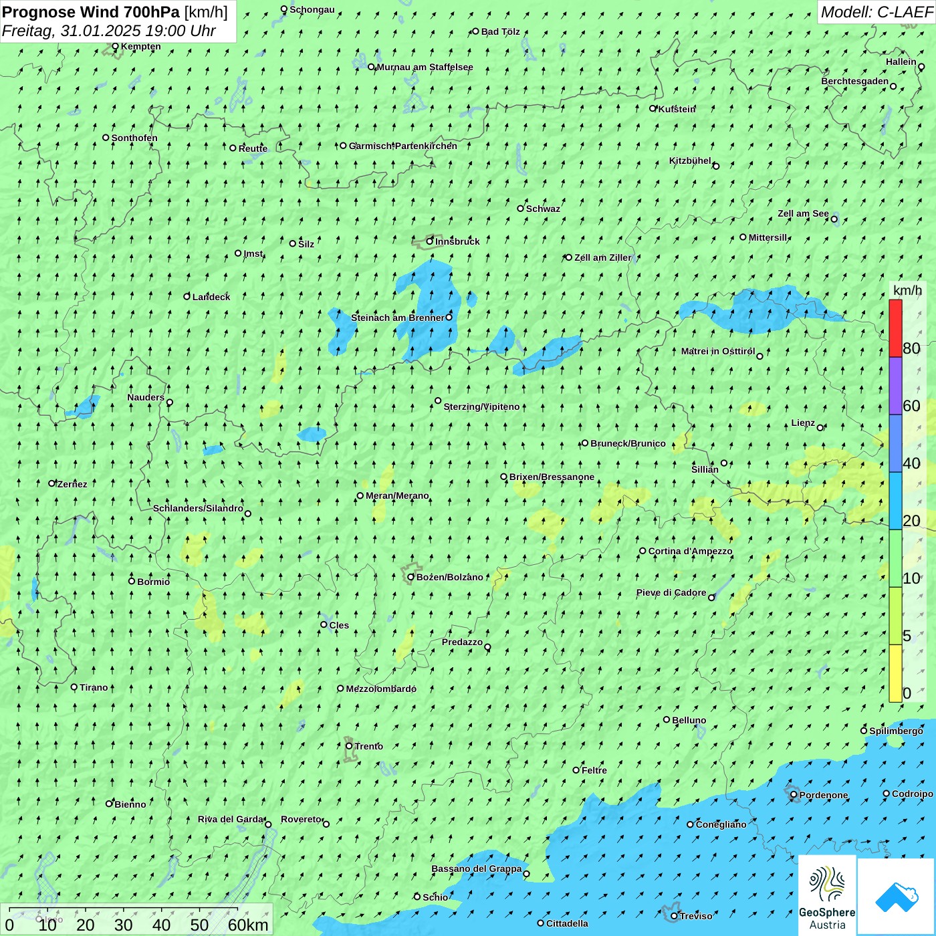Click the purple 60 km/h legend segment
The height and width of the screenshot is (936, 936).
click(895, 386)
